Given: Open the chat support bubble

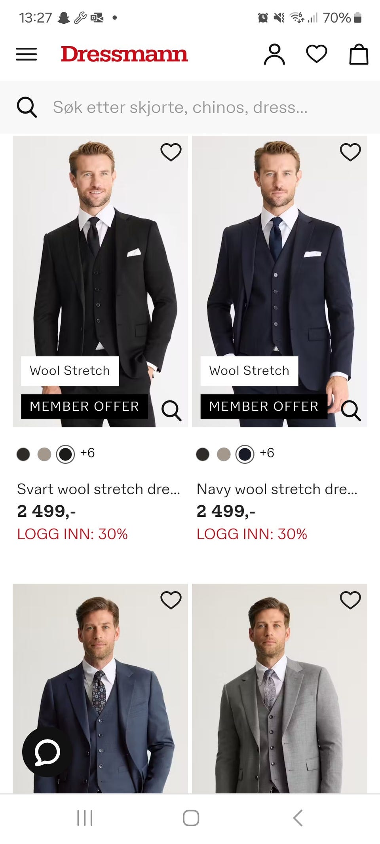Looking at the screenshot, I should click(x=47, y=751).
